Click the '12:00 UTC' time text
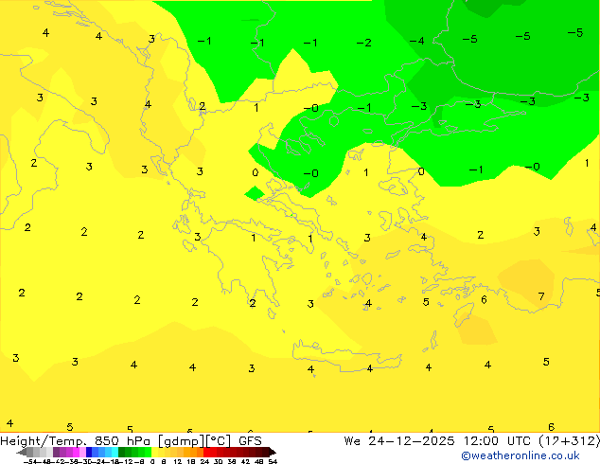 click(x=497, y=441)
